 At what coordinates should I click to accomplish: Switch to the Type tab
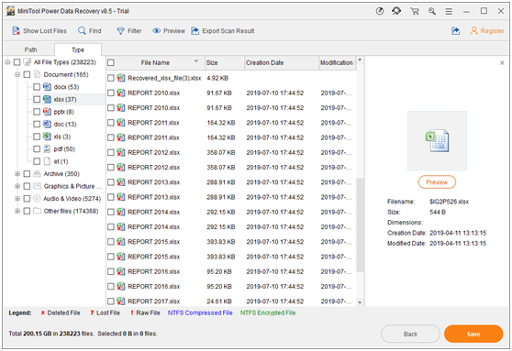[x=78, y=49]
